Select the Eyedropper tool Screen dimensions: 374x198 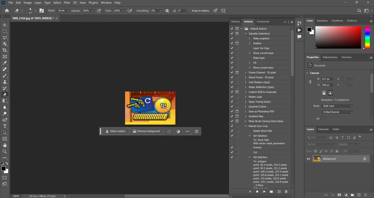point(5,63)
